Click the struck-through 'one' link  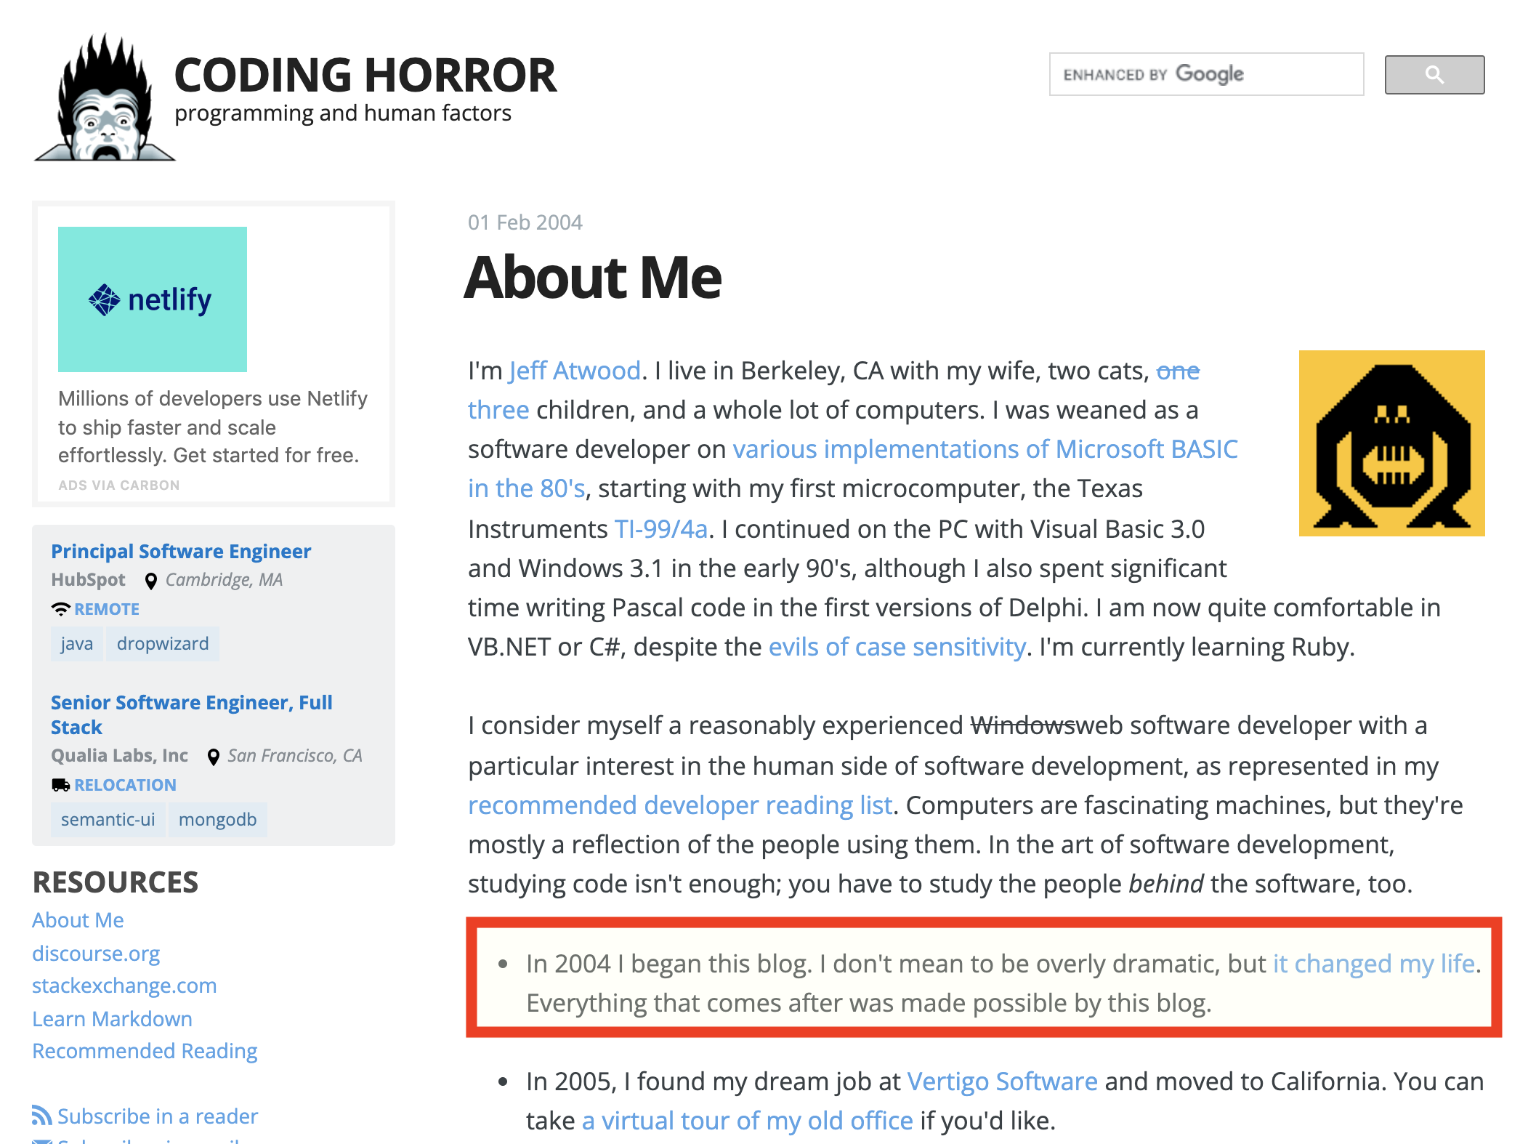pos(1178,371)
